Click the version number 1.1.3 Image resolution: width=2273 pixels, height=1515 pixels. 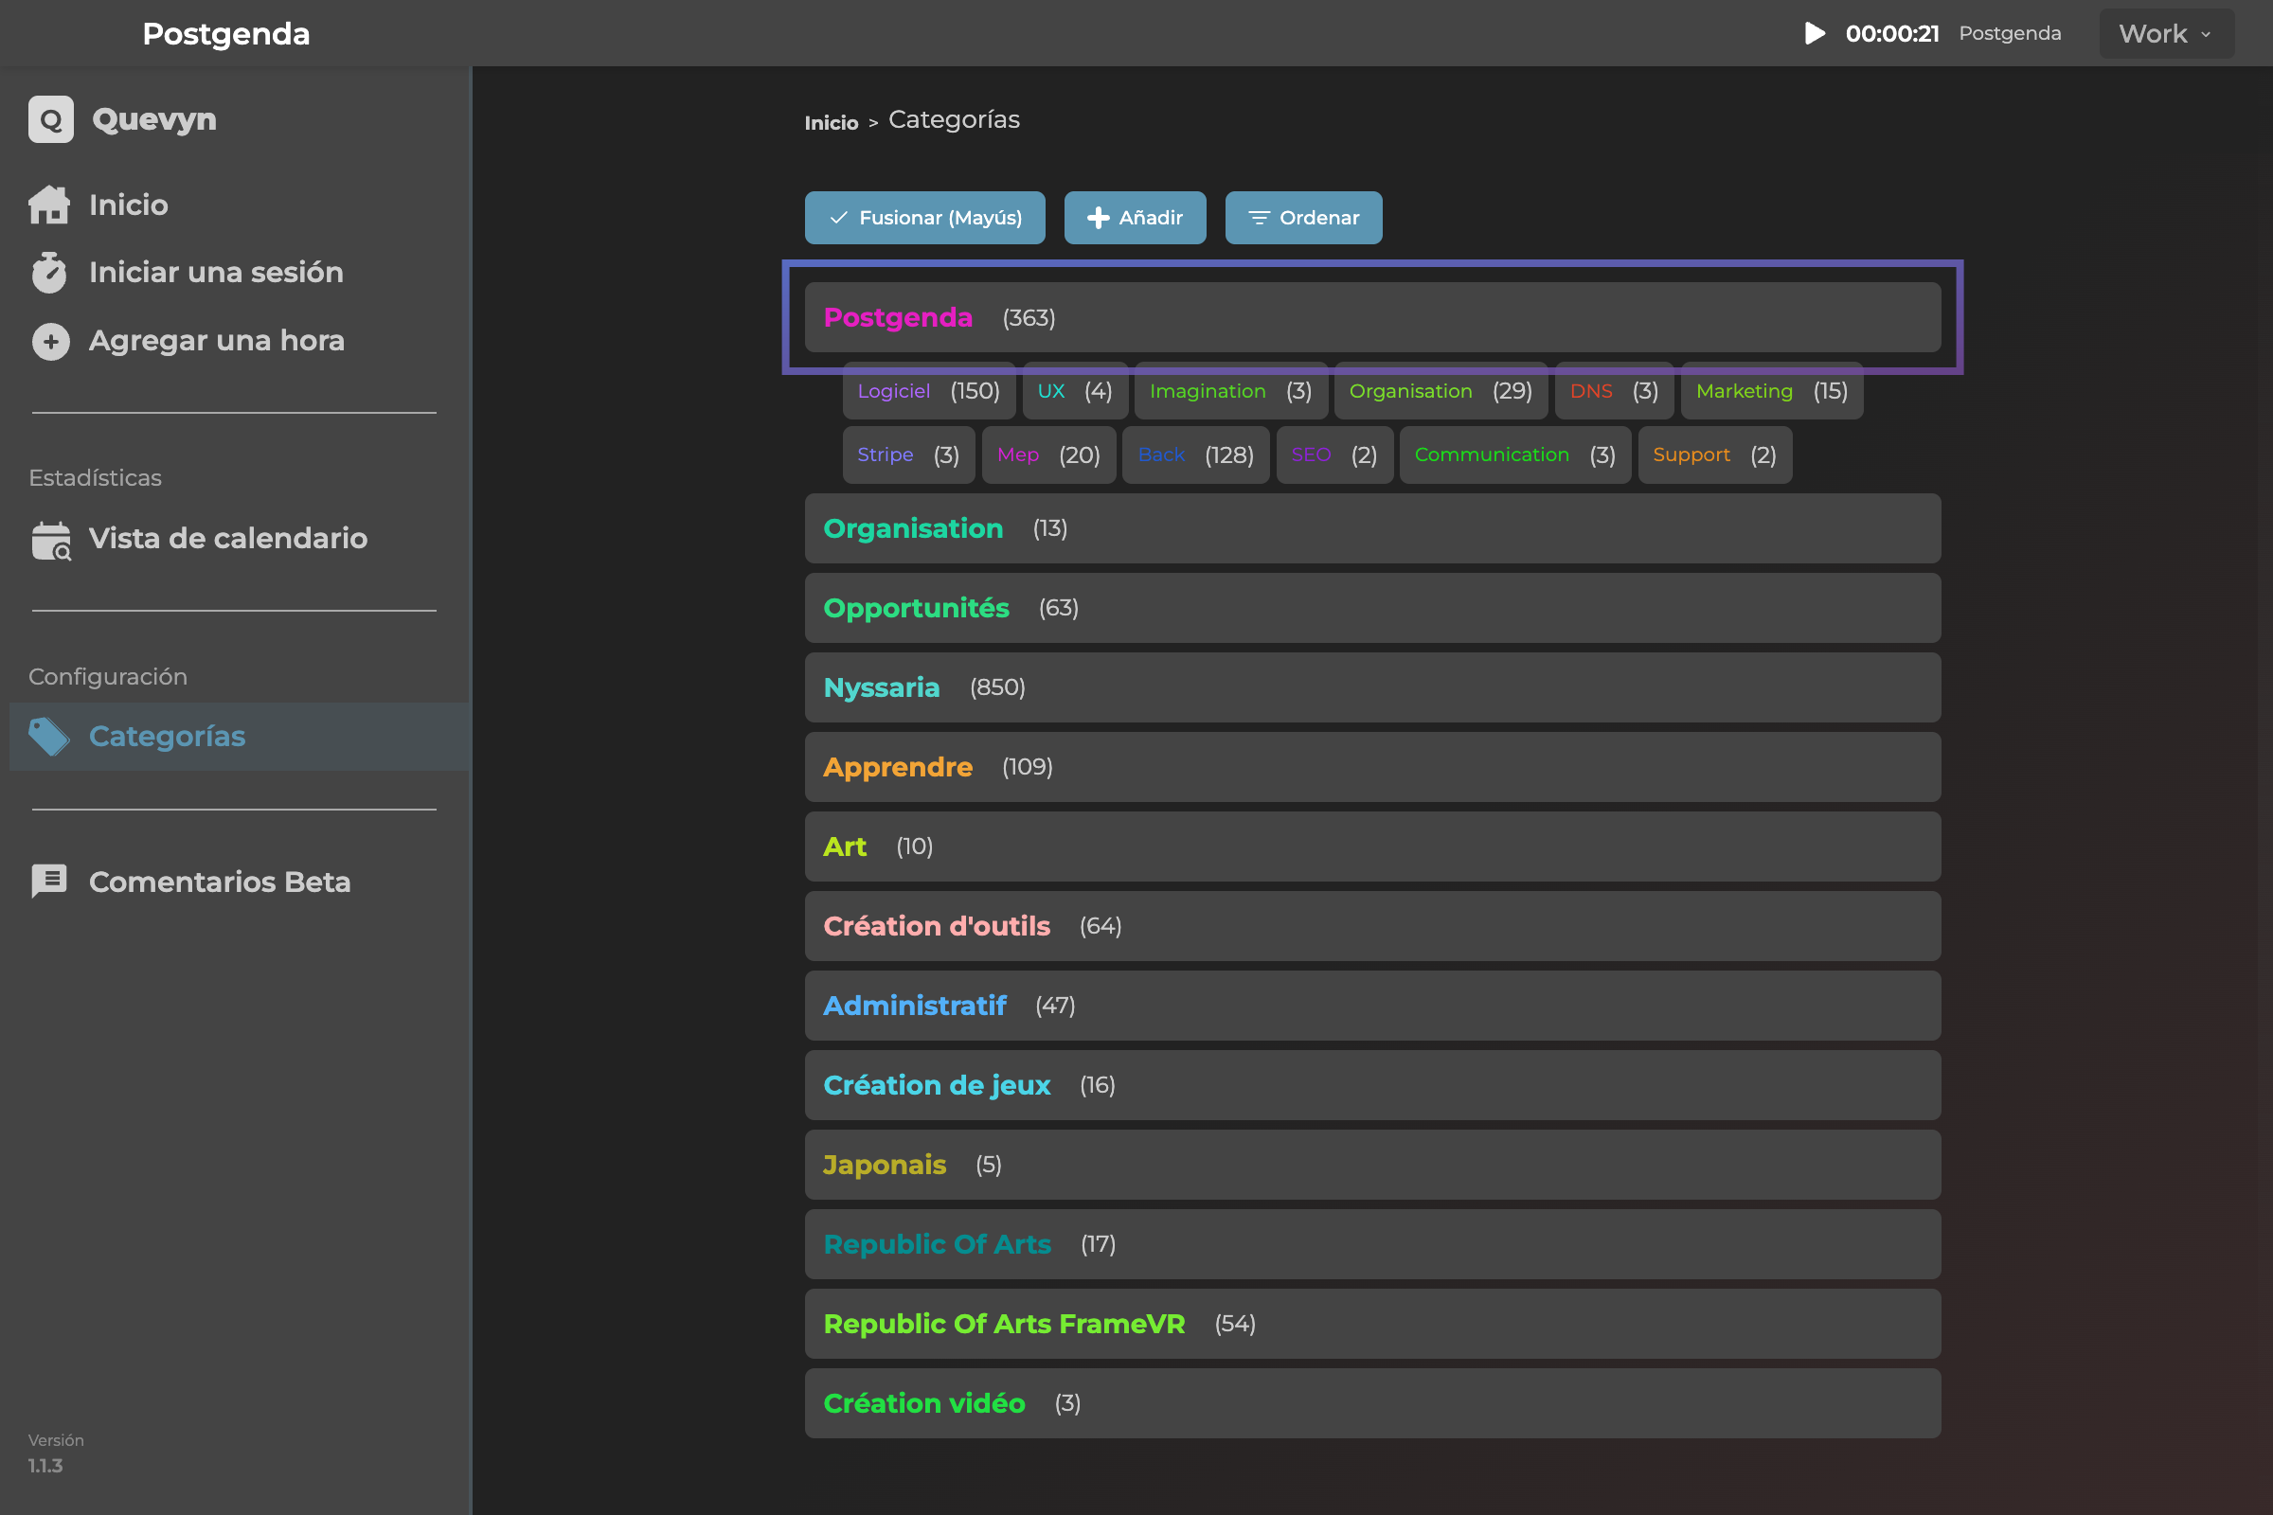pyautogui.click(x=45, y=1466)
